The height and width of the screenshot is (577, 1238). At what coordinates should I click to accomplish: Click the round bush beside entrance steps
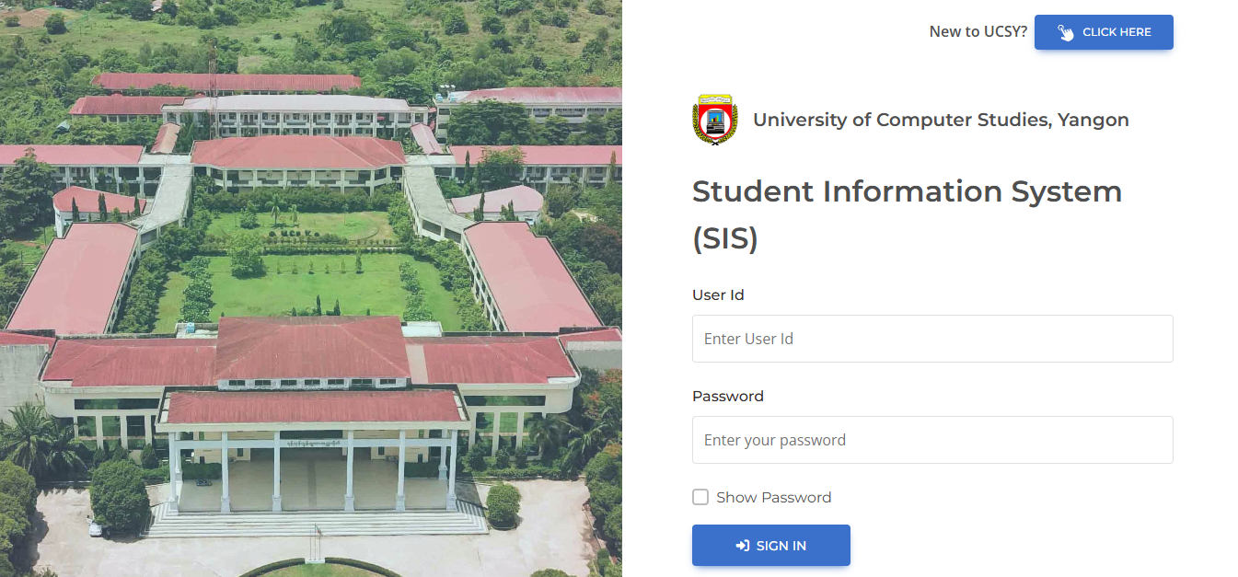click(503, 505)
